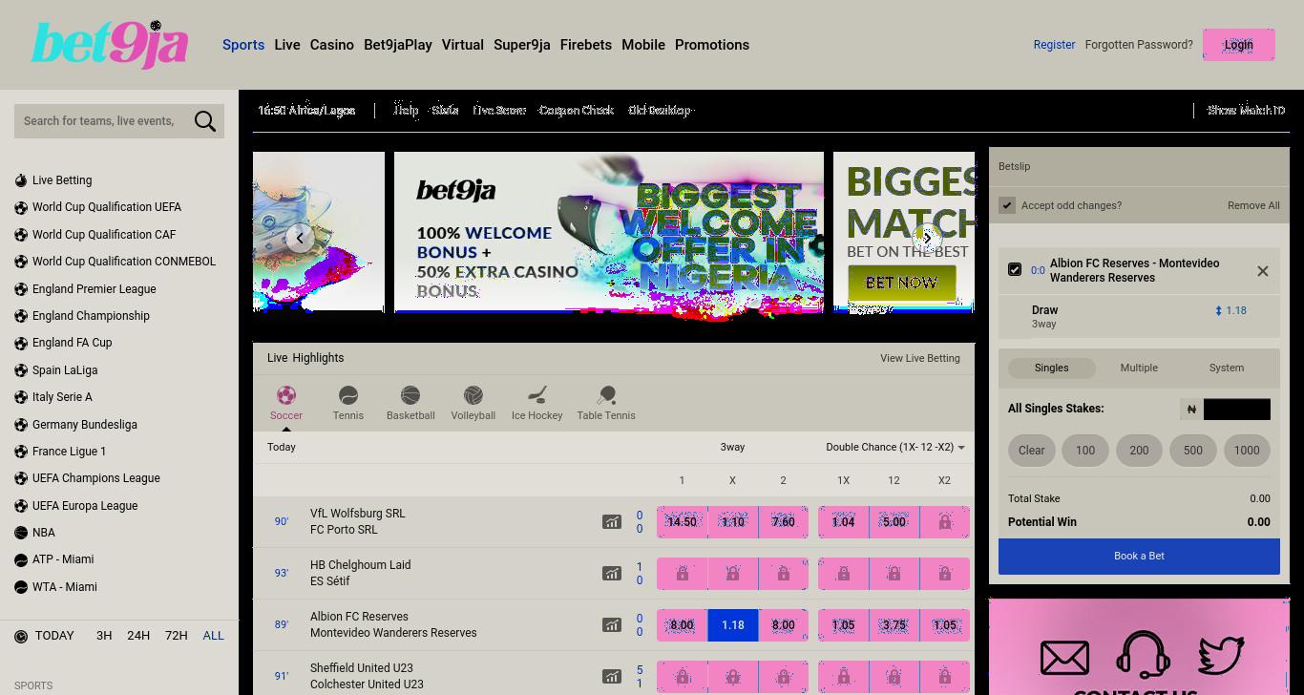
Task: Open stats icon for Sheffield United U23 match
Action: [611, 677]
